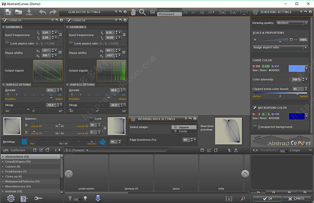
Task: Uncheck the Curve #1 checkbox
Action: (5, 20)
